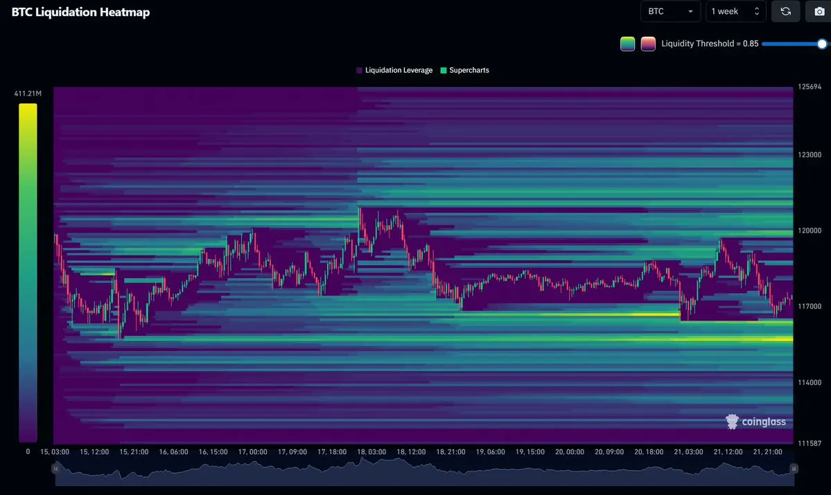
Task: Select the pink-red color scheme swatch
Action: pyautogui.click(x=648, y=44)
